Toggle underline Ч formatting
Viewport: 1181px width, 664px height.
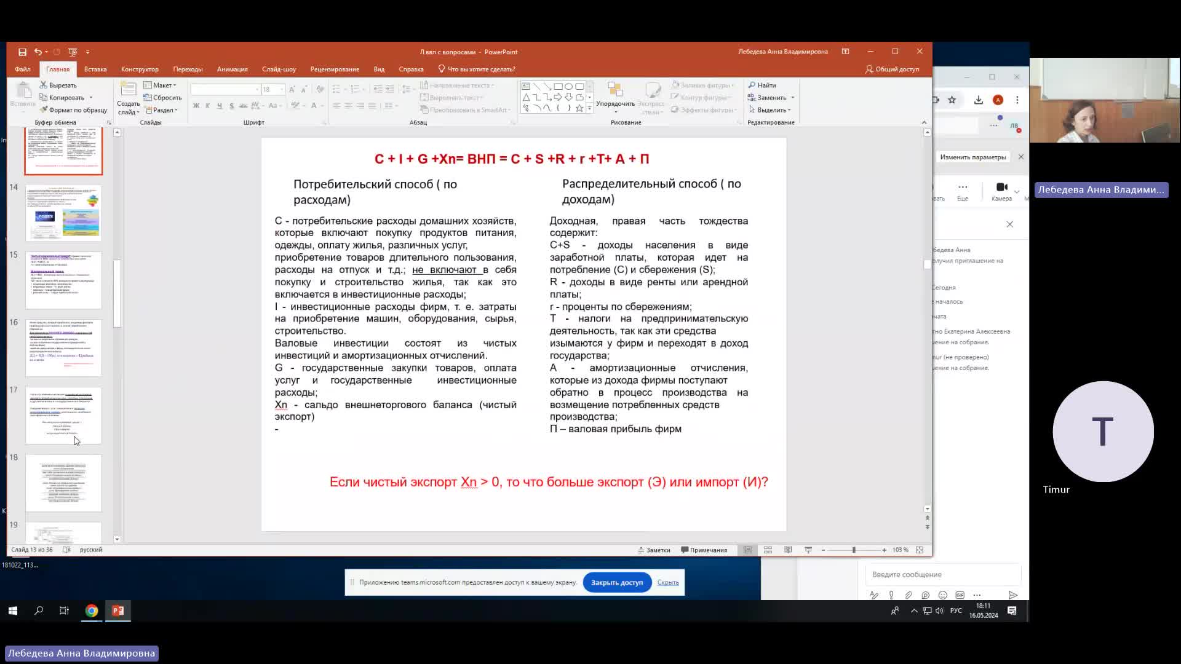coord(220,106)
